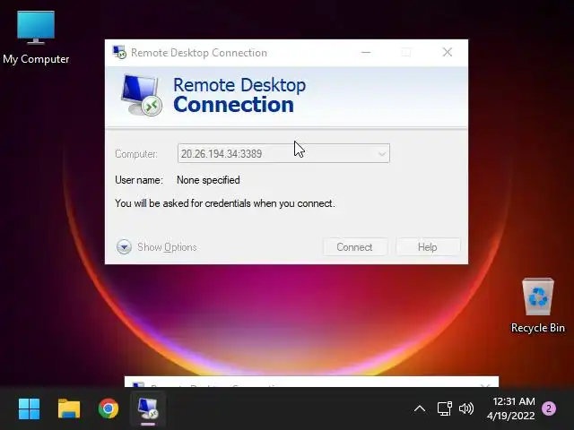Launch File Explorer from the taskbar

[69, 408]
